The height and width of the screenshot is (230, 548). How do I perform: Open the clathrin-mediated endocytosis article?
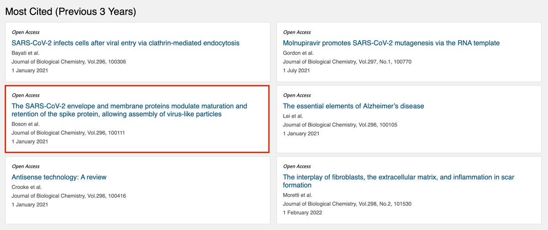click(126, 43)
